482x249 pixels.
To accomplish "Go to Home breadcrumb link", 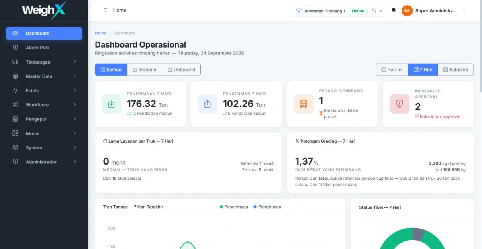I will point(100,33).
